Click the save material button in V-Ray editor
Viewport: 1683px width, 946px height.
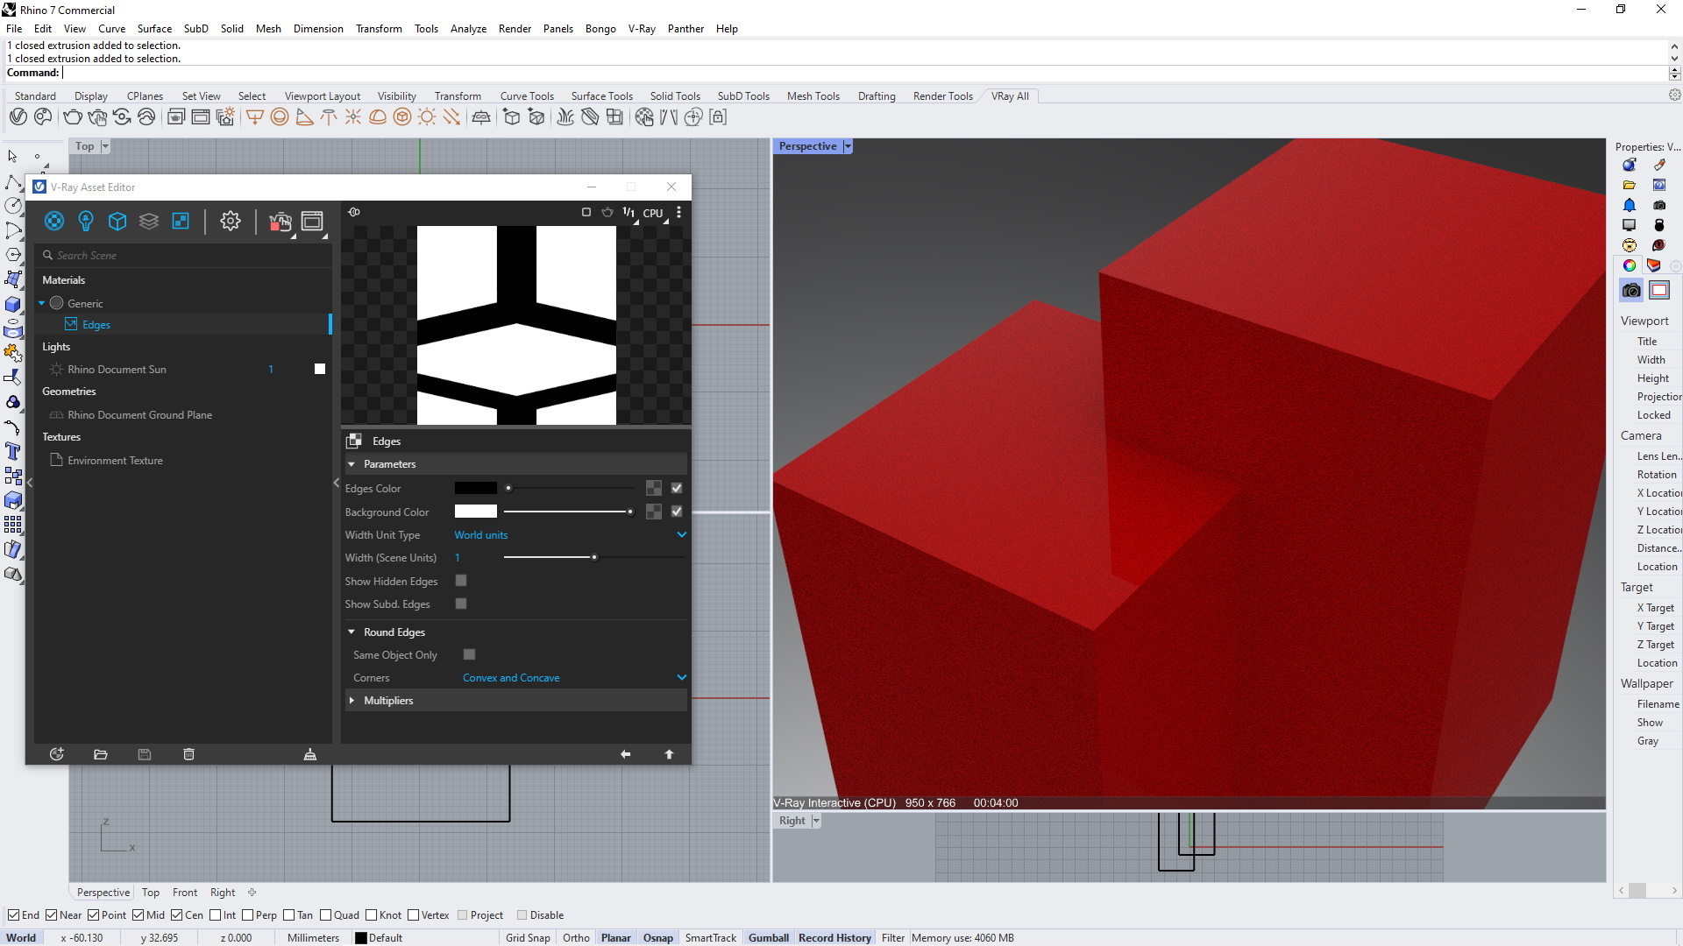(145, 754)
